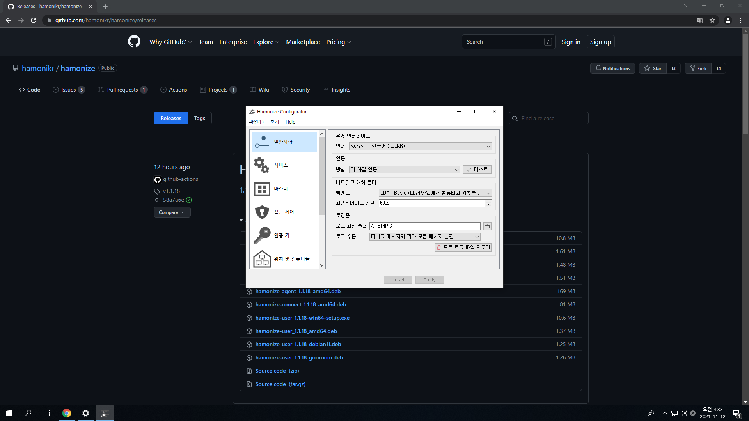This screenshot has height=421, width=749.
Task: Open the Actions tab
Action: point(174,90)
